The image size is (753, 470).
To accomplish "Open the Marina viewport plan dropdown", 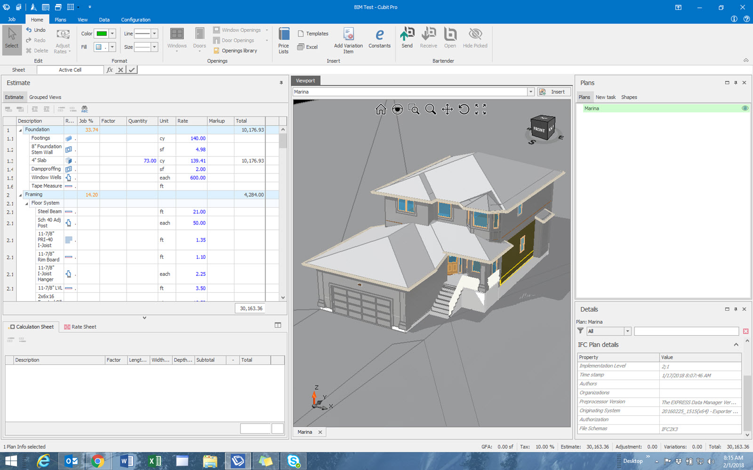I will 531,92.
